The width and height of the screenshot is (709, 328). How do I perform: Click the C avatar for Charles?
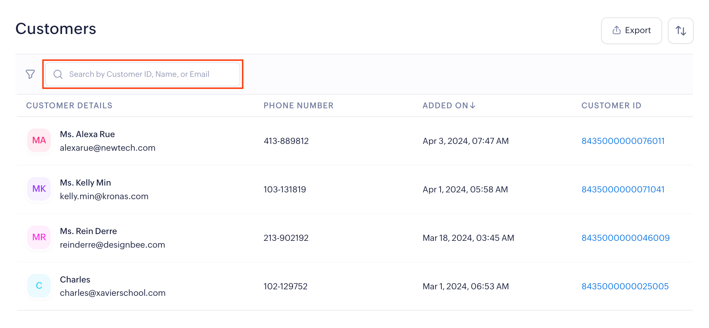(x=39, y=286)
